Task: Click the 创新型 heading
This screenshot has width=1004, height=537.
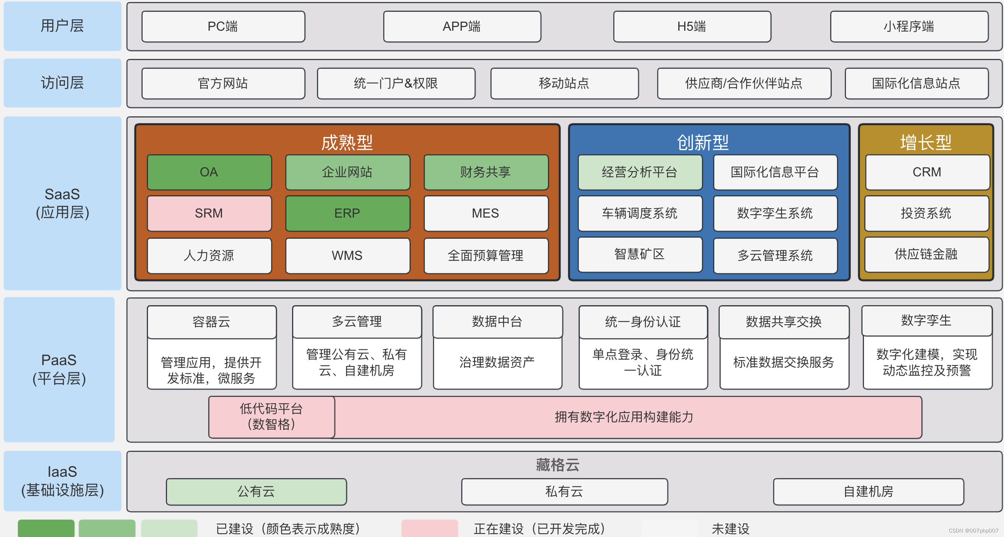Action: pyautogui.click(x=703, y=143)
